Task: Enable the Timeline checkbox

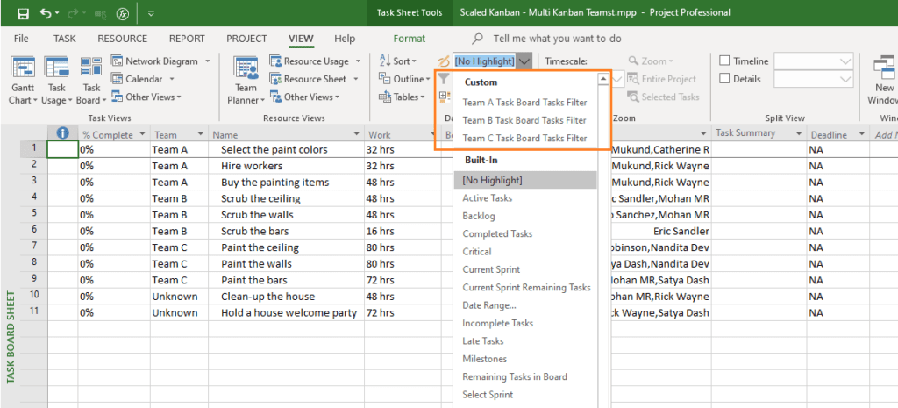Action: tap(724, 61)
